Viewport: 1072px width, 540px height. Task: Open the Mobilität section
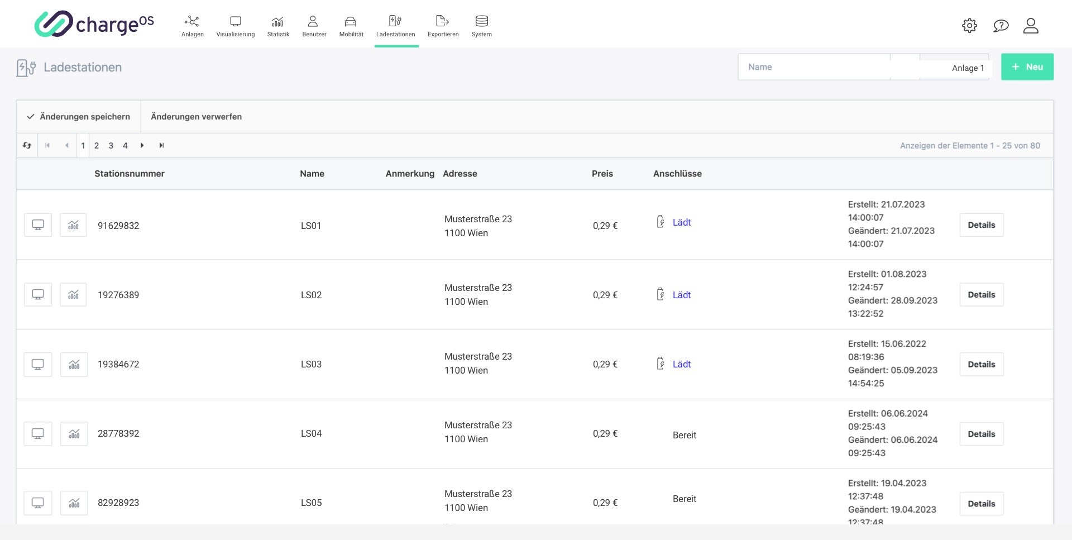click(x=351, y=26)
